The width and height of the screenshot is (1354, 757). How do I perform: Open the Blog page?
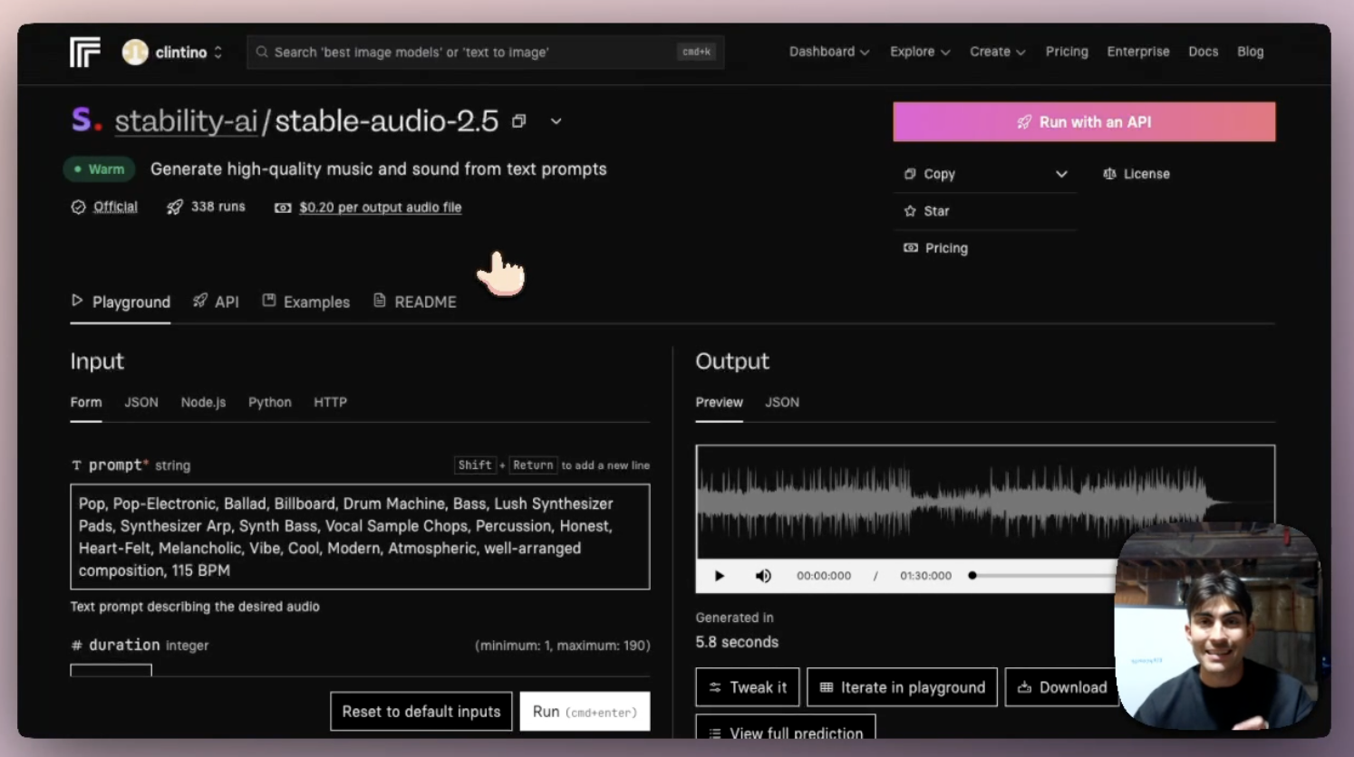tap(1250, 52)
